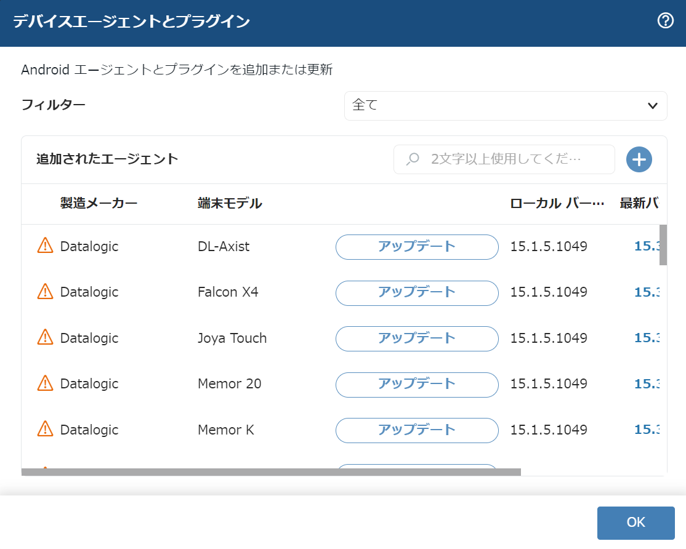The width and height of the screenshot is (686, 549).
Task: Click アップデート button for Memor K
Action: [417, 431]
